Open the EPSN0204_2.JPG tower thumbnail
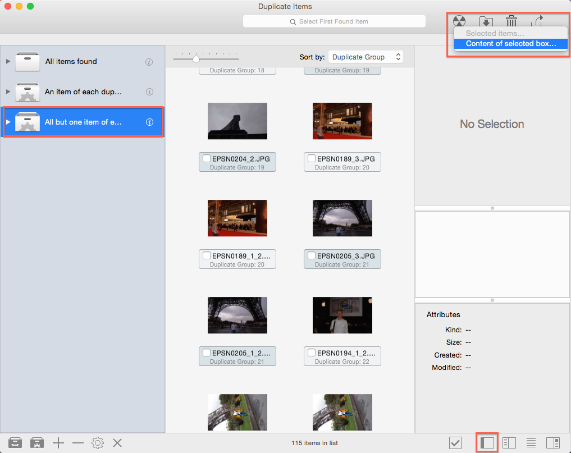 point(237,121)
